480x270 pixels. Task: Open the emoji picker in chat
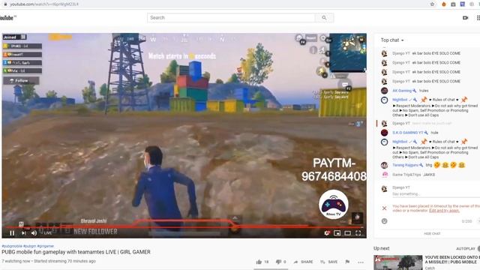click(x=384, y=221)
